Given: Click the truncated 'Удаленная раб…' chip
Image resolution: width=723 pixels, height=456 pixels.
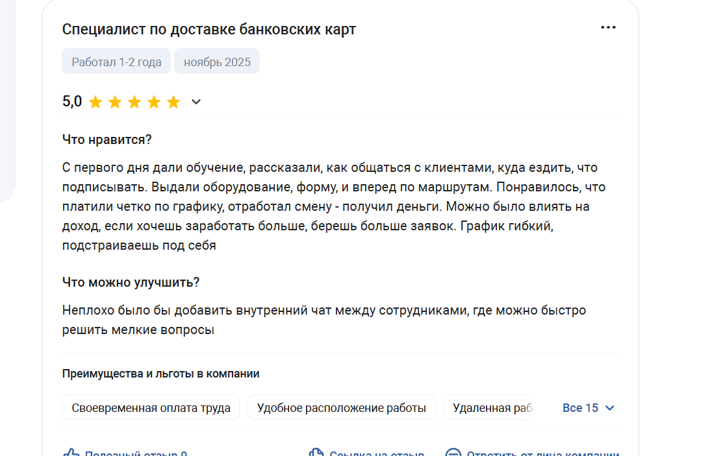Looking at the screenshot, I should (491, 408).
